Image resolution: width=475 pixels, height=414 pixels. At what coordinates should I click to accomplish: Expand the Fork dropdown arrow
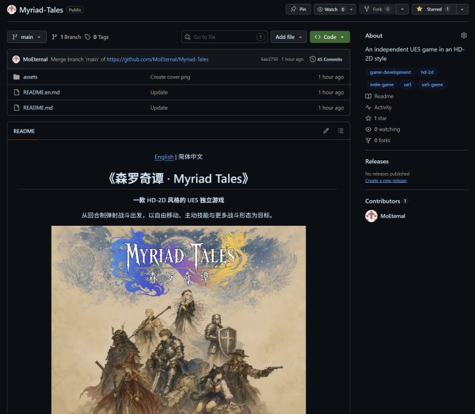click(x=402, y=9)
